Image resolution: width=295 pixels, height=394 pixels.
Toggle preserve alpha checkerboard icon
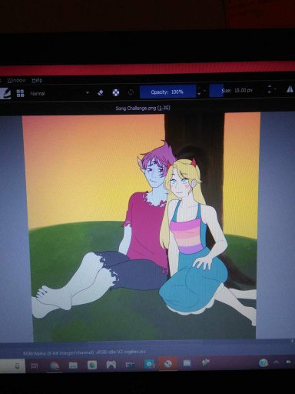tap(116, 92)
